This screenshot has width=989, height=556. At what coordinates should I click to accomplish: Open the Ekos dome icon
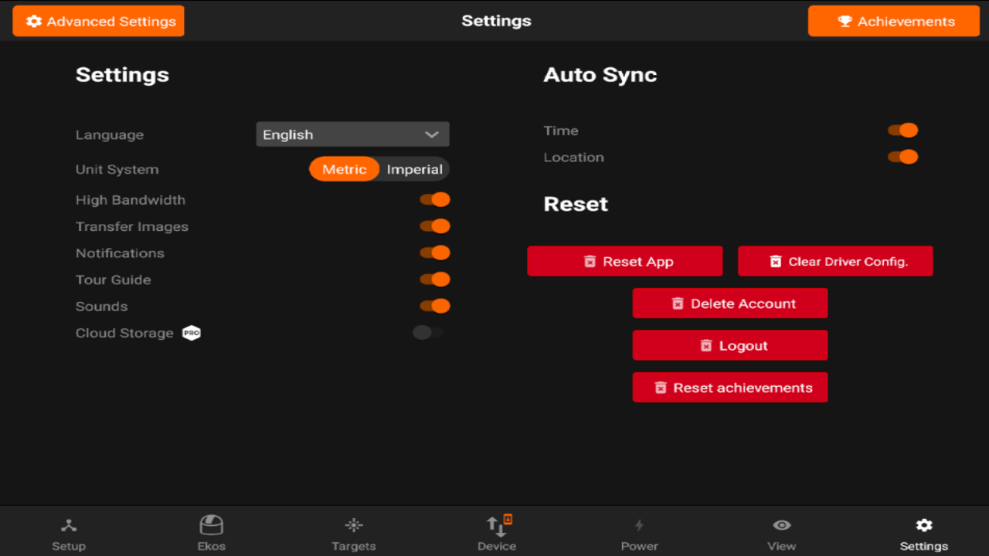coord(211,525)
